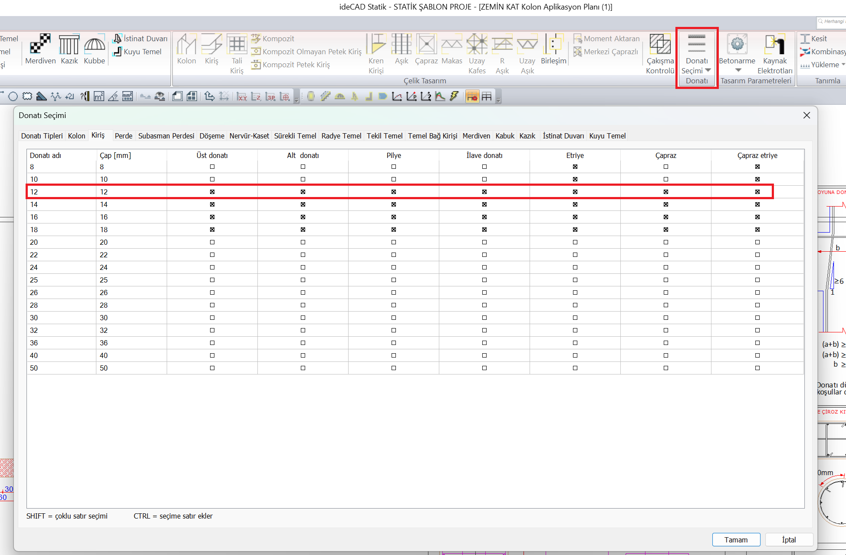Select the row named 50
The height and width of the screenshot is (555, 846).
tap(415, 368)
